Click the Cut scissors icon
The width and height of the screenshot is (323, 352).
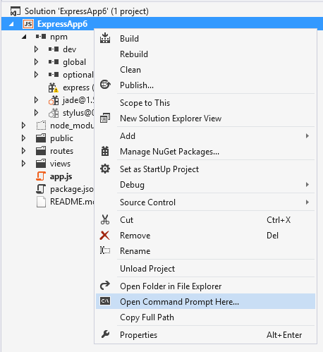(x=105, y=219)
